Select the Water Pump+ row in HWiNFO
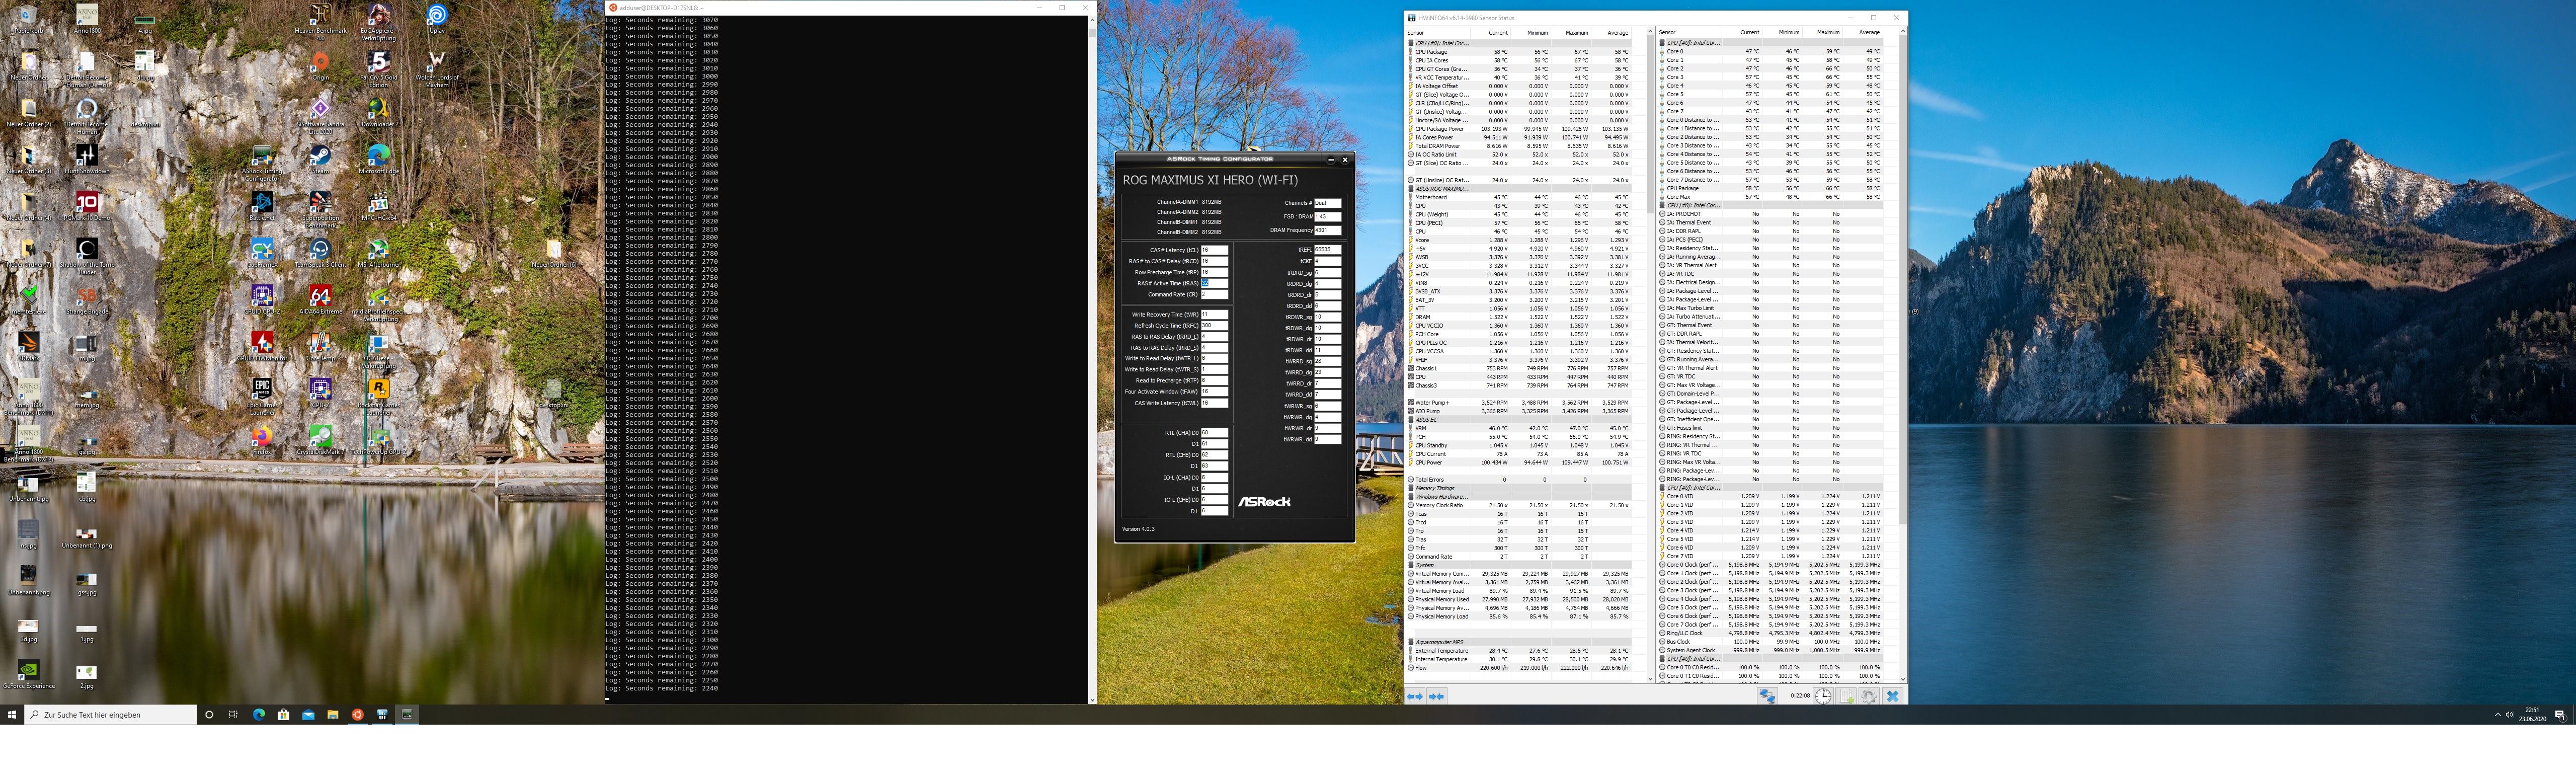Screen dimensions: 2576x778 1520,403
